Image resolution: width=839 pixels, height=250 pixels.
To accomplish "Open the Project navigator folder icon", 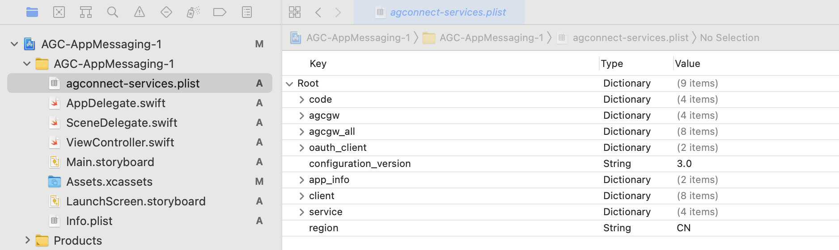I will pos(32,12).
